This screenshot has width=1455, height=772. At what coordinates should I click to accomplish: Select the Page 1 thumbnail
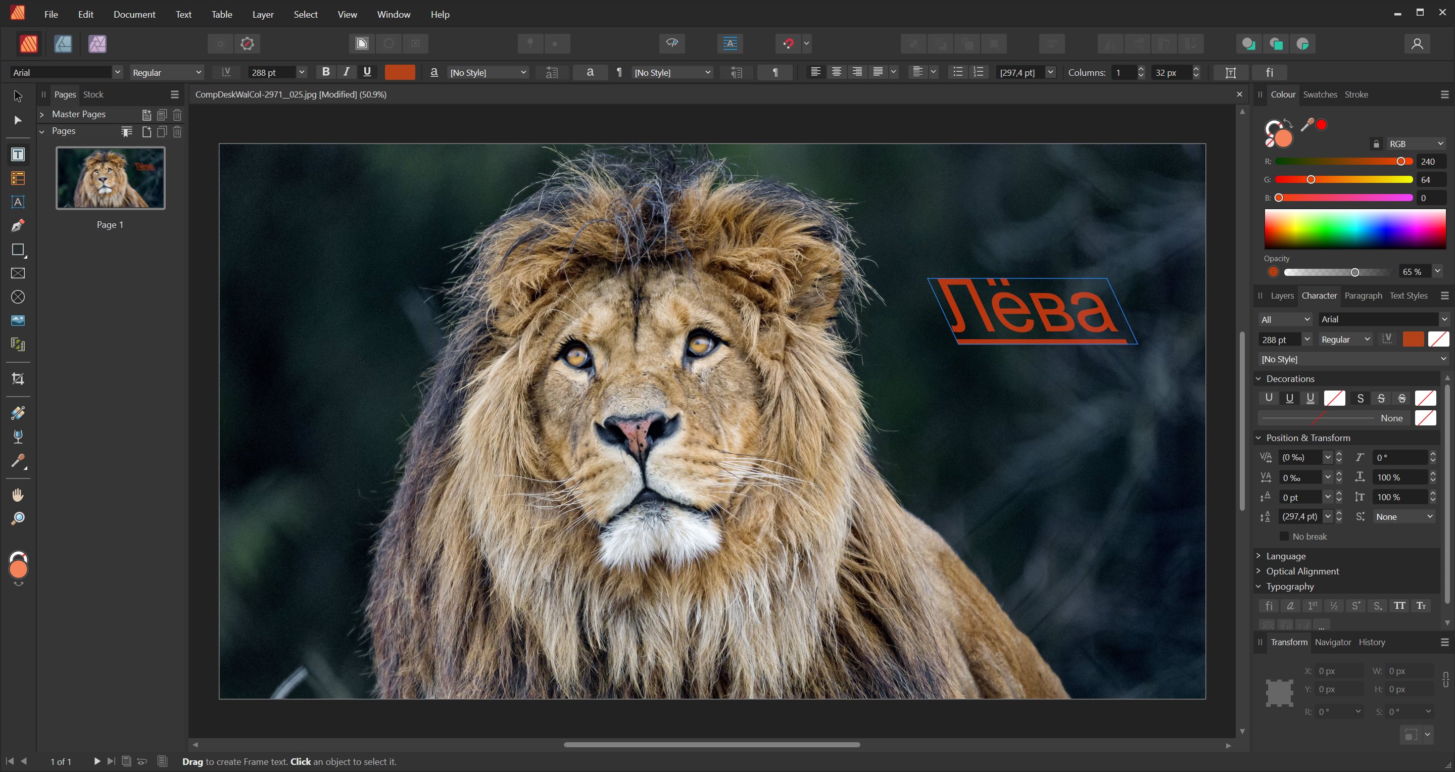(110, 178)
